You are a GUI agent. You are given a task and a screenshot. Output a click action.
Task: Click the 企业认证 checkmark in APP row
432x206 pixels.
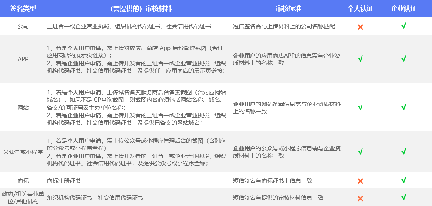click(403, 59)
